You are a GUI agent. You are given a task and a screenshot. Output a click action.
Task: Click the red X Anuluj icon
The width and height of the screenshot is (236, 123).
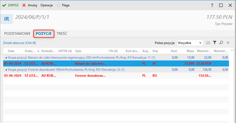tap(24, 5)
